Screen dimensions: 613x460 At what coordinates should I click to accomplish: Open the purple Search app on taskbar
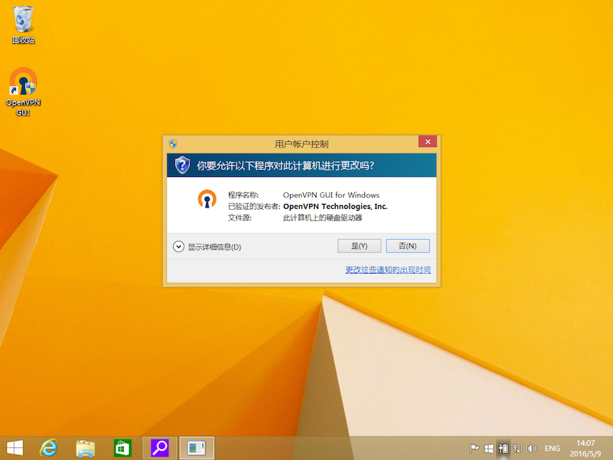(x=160, y=448)
